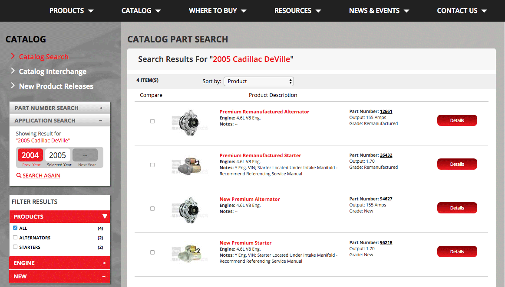Viewport: 505px width, 287px height.
Task: Select previous year 2004
Action: [x=30, y=155]
